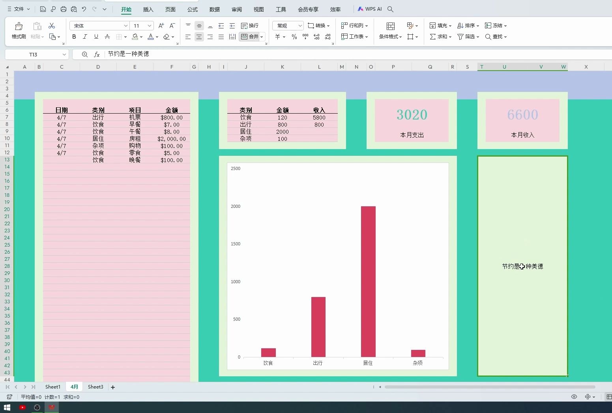This screenshot has height=413, width=612.
Task: Click the Increase Font Size A+ icon
Action: 161,26
